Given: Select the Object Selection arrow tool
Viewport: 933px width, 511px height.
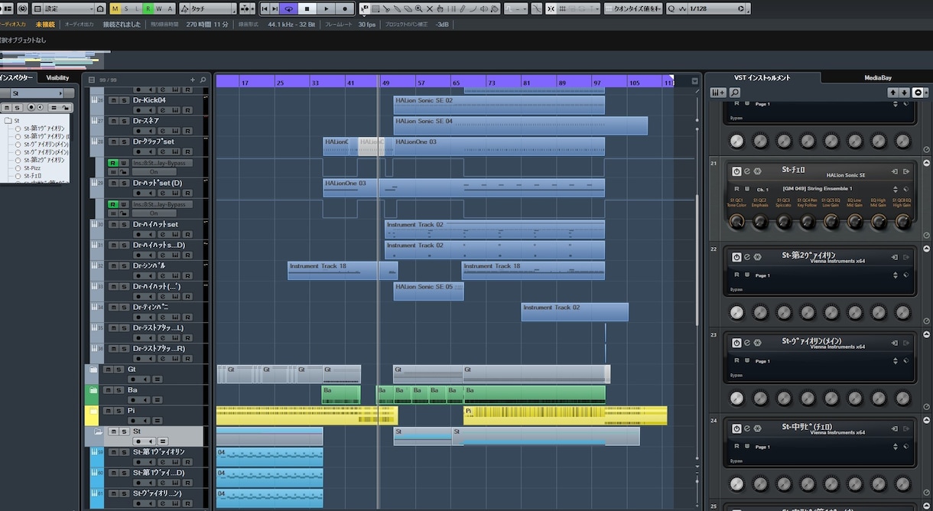Looking at the screenshot, I should tap(364, 8).
